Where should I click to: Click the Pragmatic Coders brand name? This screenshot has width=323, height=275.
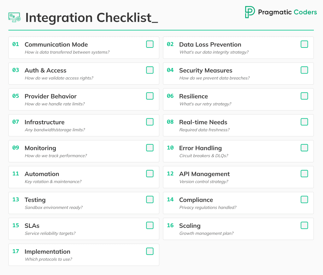click(x=287, y=12)
